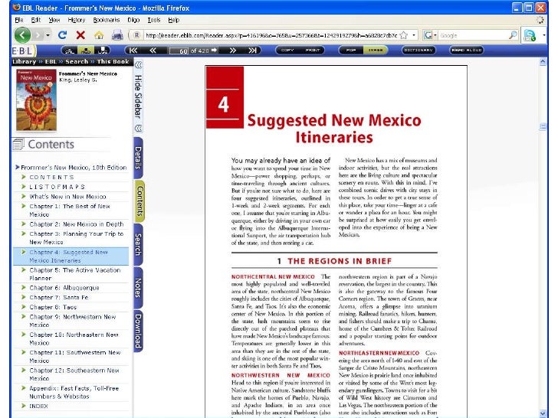
Task: Stop loading with the red X icon
Action: pos(80,35)
